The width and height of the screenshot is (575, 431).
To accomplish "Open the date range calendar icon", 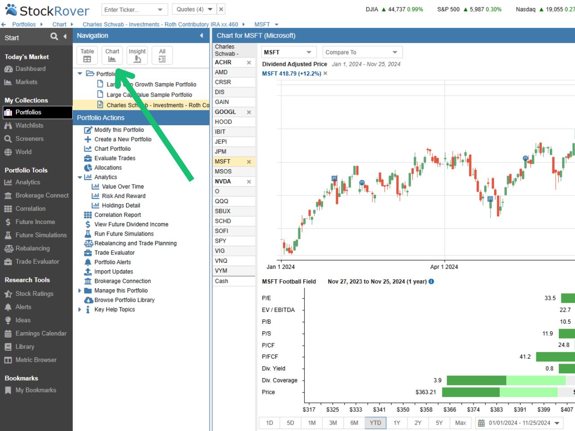I will point(481,423).
